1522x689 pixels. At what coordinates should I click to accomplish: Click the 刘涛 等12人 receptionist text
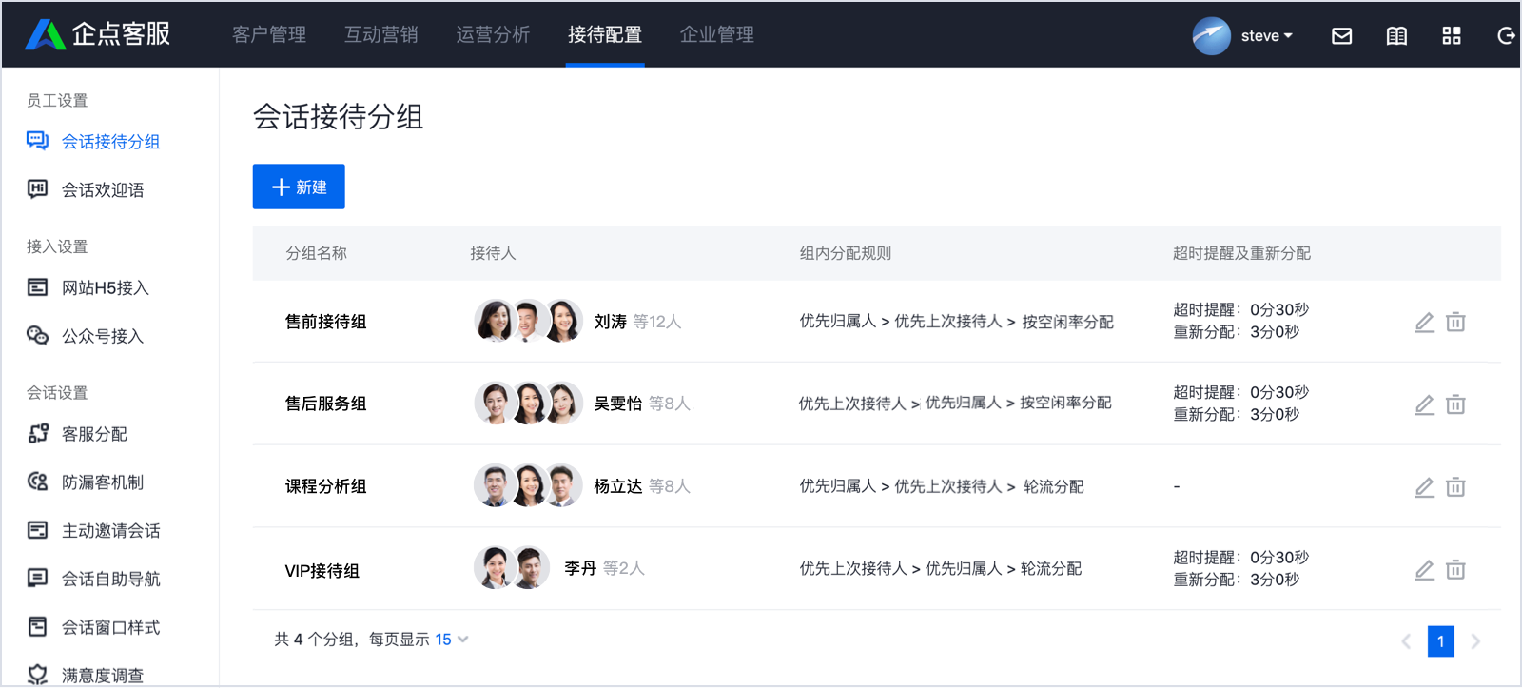click(637, 322)
